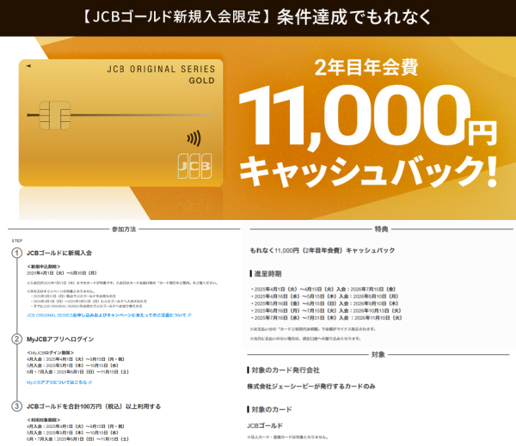Click the STEP label
The image size is (516, 446).
(x=17, y=241)
